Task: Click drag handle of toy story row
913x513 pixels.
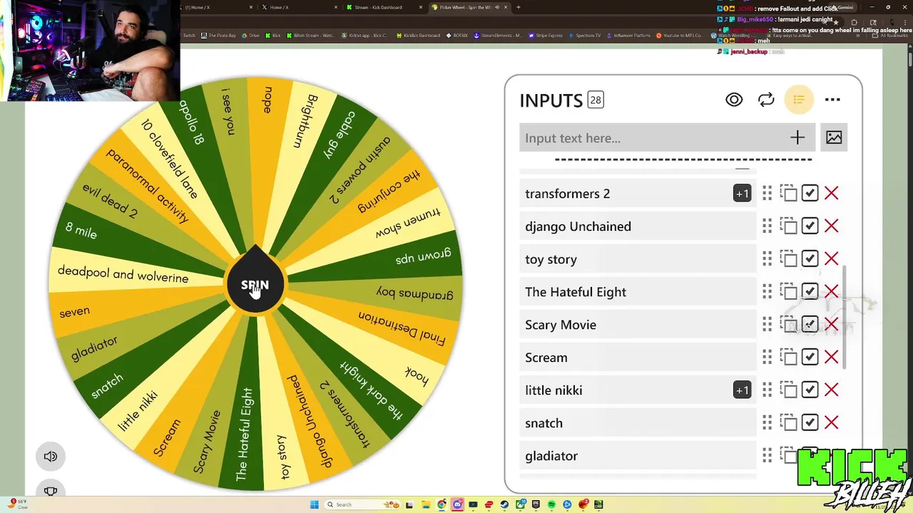Action: [x=767, y=259]
